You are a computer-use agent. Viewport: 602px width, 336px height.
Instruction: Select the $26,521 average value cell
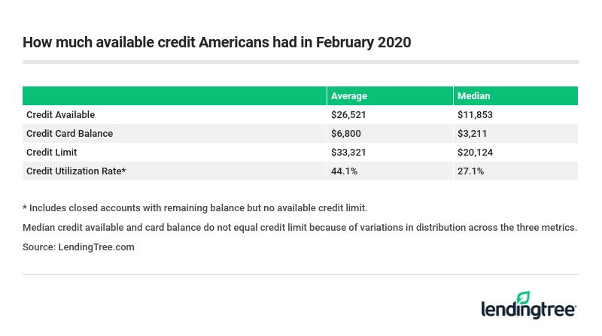(x=348, y=115)
